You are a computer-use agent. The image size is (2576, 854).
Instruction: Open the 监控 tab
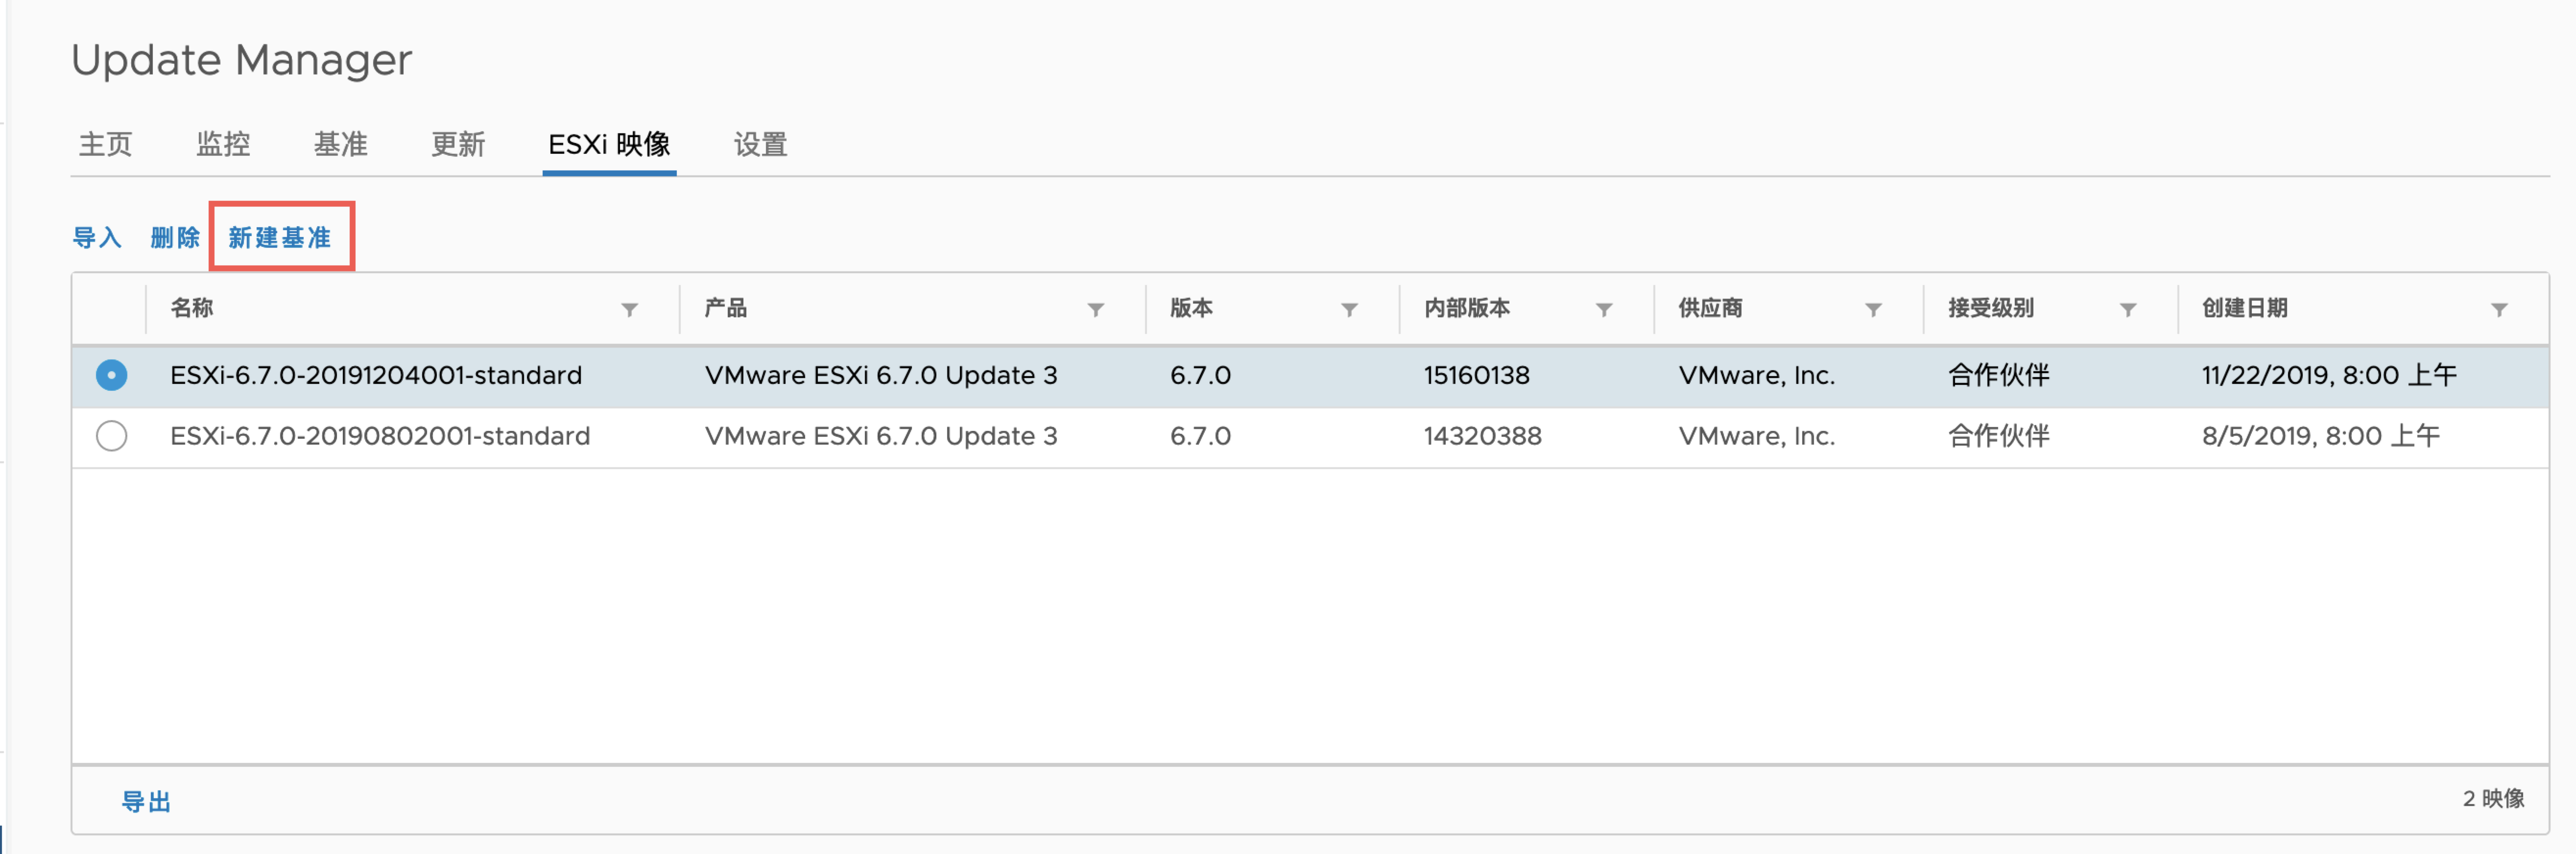(223, 145)
